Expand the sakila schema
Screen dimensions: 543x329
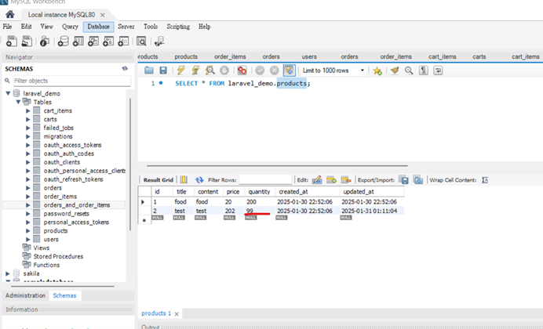(8, 273)
